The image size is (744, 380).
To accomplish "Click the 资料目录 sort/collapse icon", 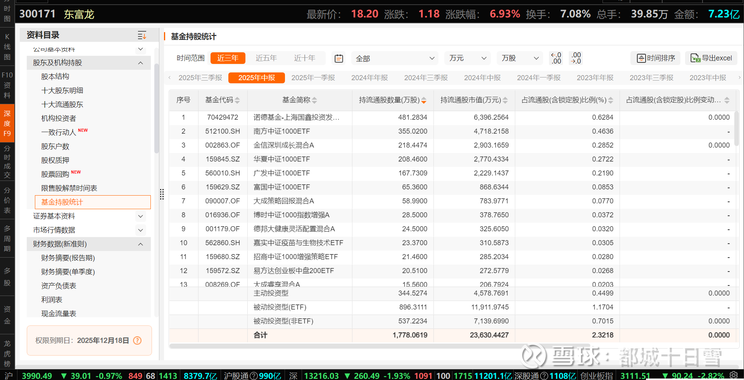I will [x=142, y=35].
